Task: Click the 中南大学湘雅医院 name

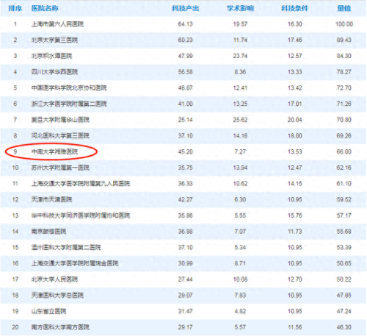Action: tap(54, 151)
